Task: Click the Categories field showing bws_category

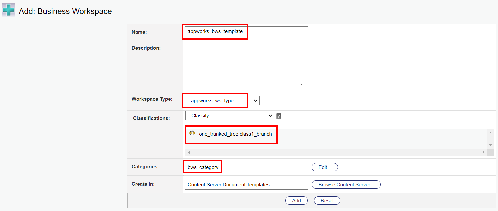Action: (246, 167)
